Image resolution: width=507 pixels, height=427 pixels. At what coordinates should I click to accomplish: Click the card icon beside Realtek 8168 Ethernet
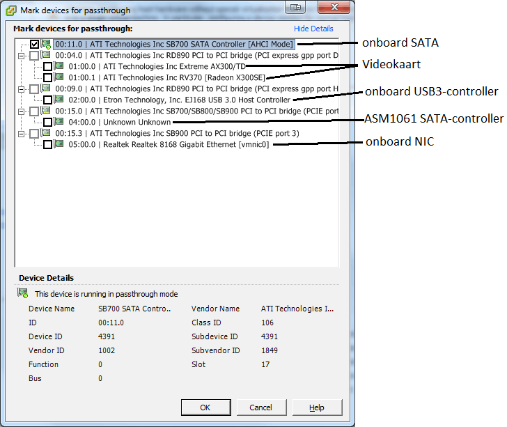58,144
